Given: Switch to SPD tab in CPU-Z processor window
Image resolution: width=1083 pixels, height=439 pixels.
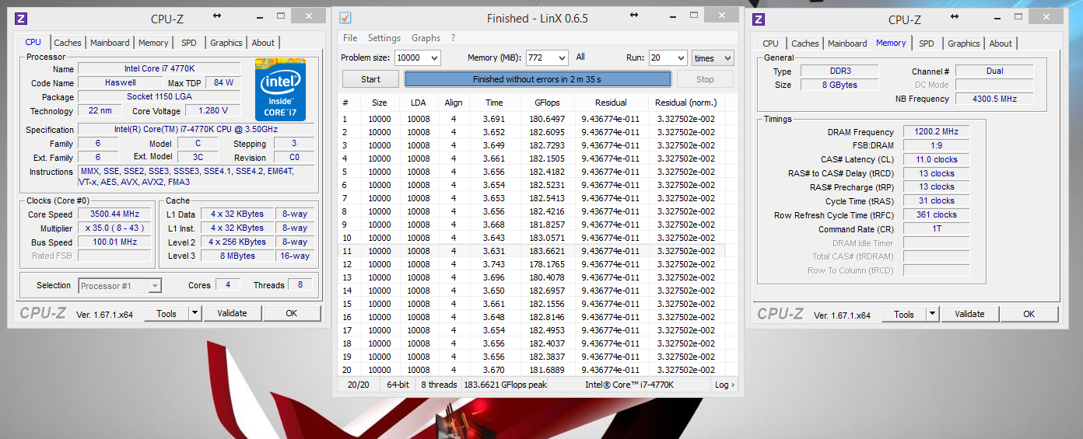Looking at the screenshot, I should coord(189,43).
